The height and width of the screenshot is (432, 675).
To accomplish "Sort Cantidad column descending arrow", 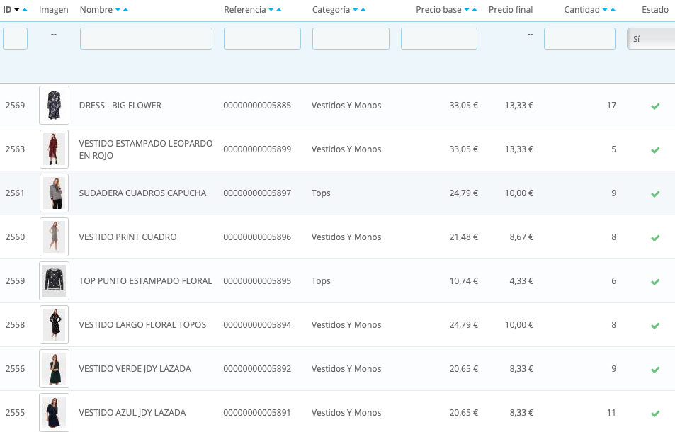I will coord(605,9).
